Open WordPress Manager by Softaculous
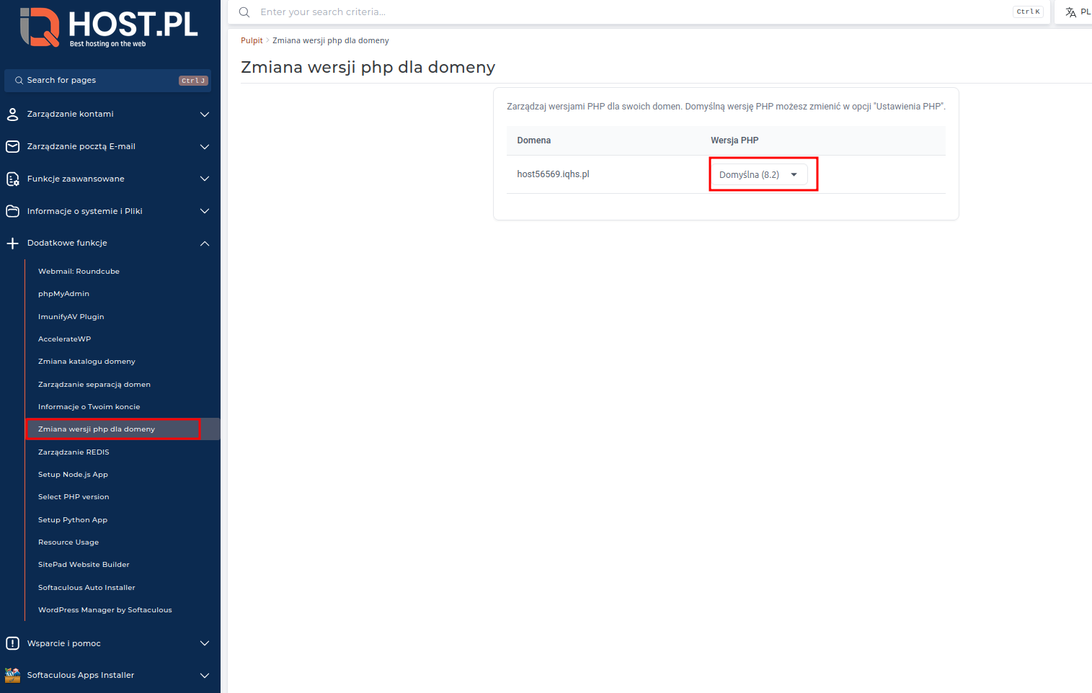 click(105, 609)
